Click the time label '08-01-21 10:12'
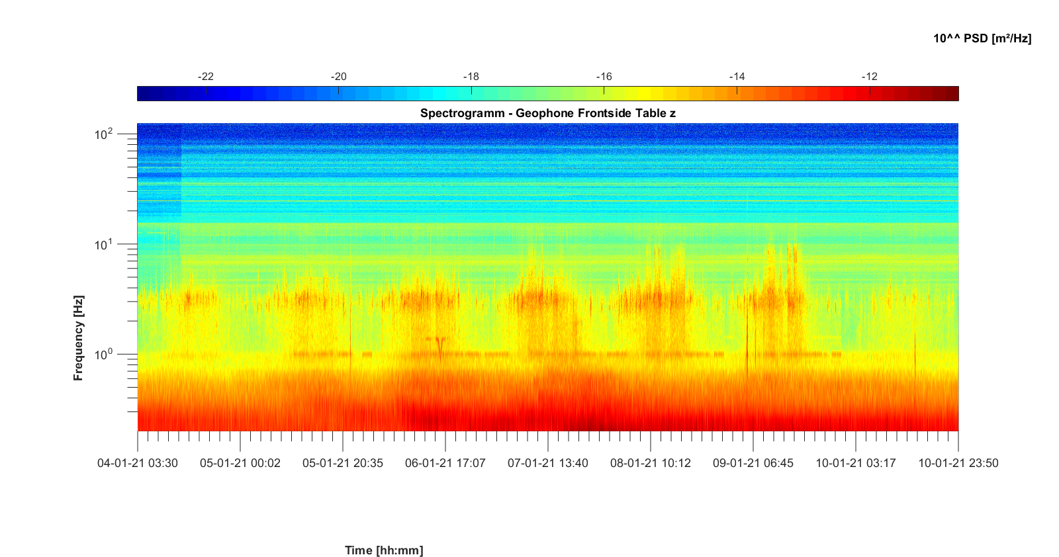The image size is (1059, 557). point(651,463)
